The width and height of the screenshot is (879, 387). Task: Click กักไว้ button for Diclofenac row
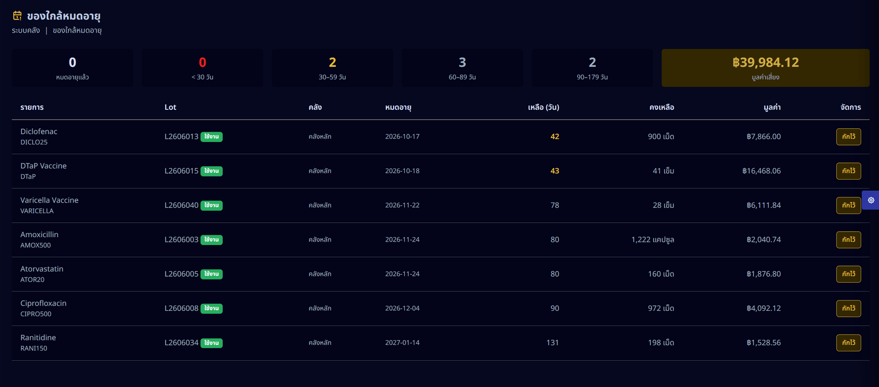pyautogui.click(x=848, y=137)
